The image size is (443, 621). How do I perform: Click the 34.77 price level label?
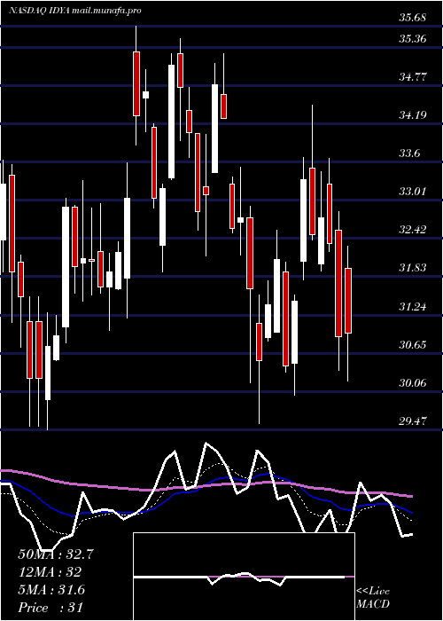413,77
